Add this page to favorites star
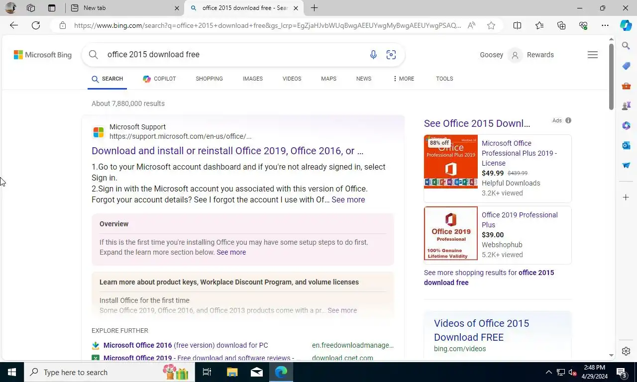The width and height of the screenshot is (637, 382). point(491,25)
